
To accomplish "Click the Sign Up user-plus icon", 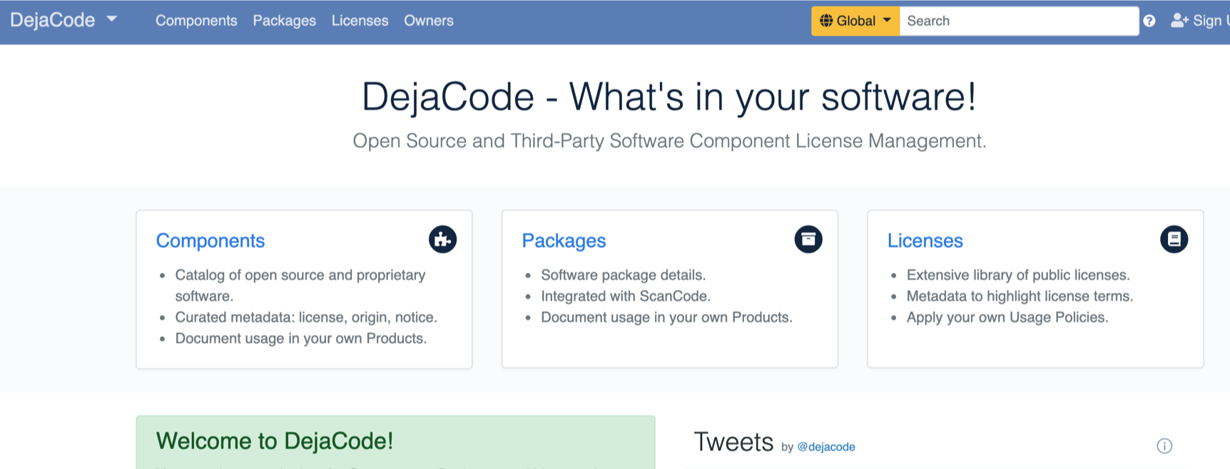I will click(1179, 21).
